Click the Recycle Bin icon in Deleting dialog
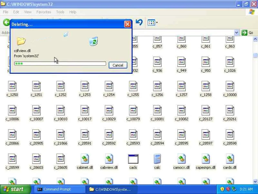The width and height of the screenshot is (258, 194). click(x=94, y=41)
